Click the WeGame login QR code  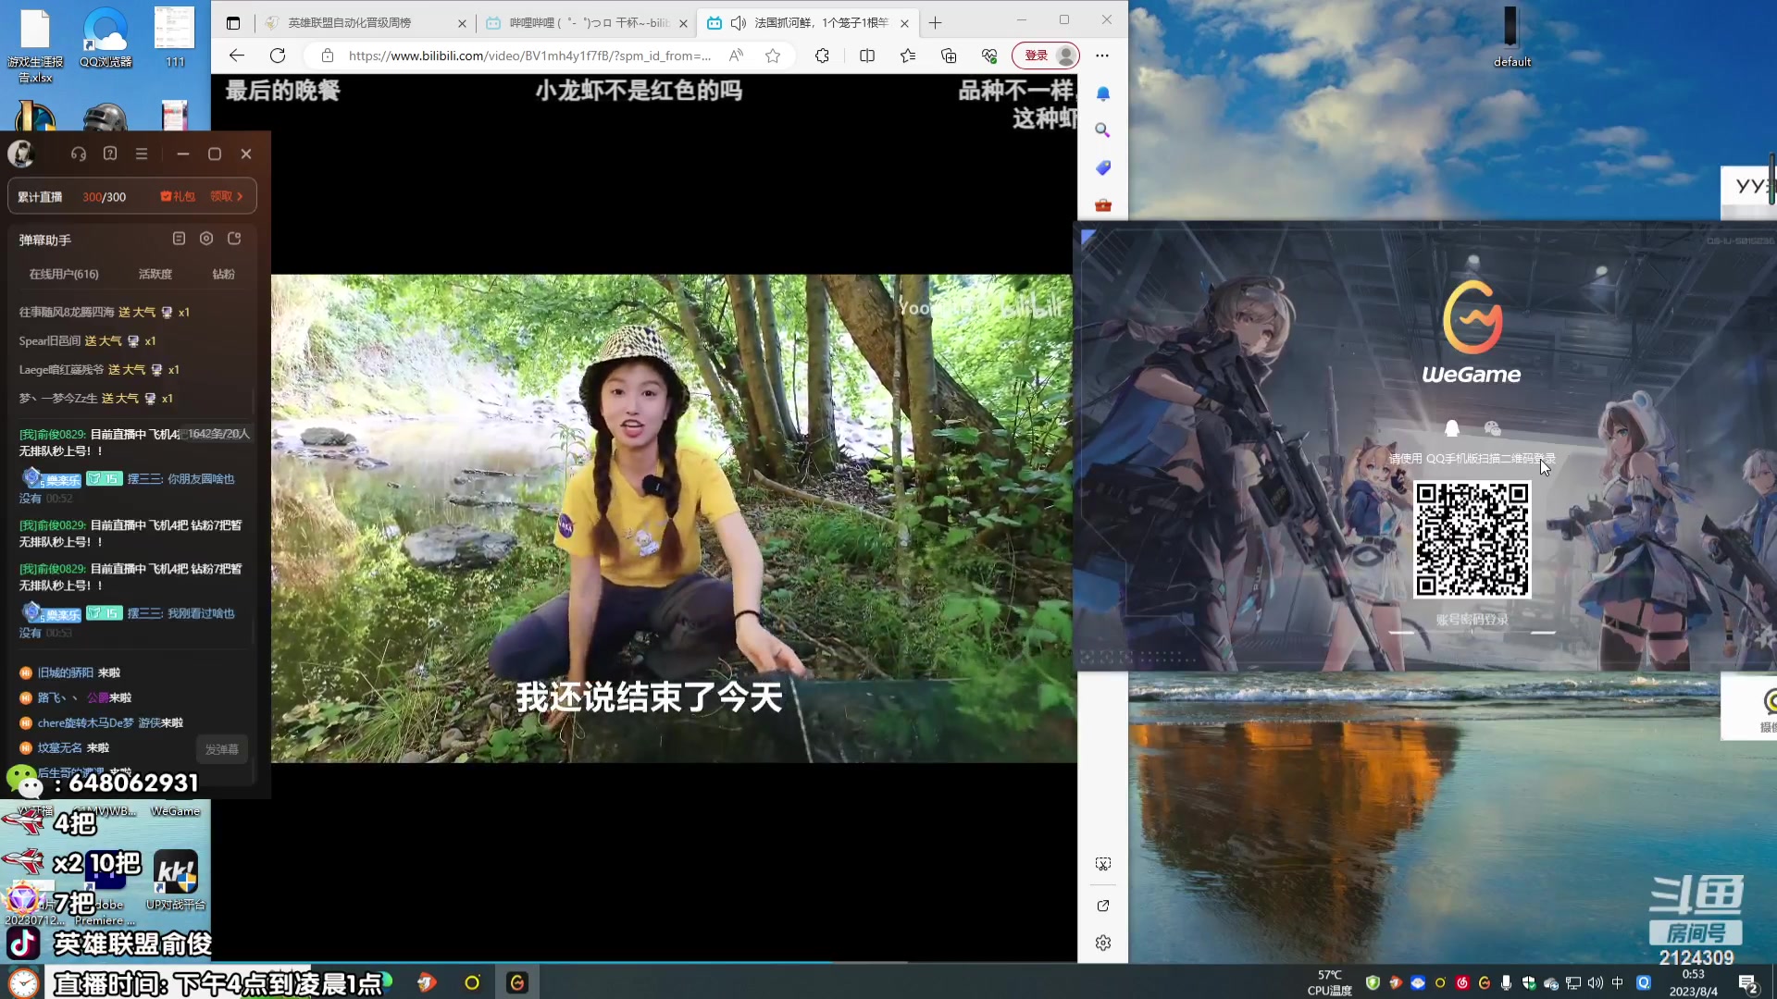coord(1472,539)
